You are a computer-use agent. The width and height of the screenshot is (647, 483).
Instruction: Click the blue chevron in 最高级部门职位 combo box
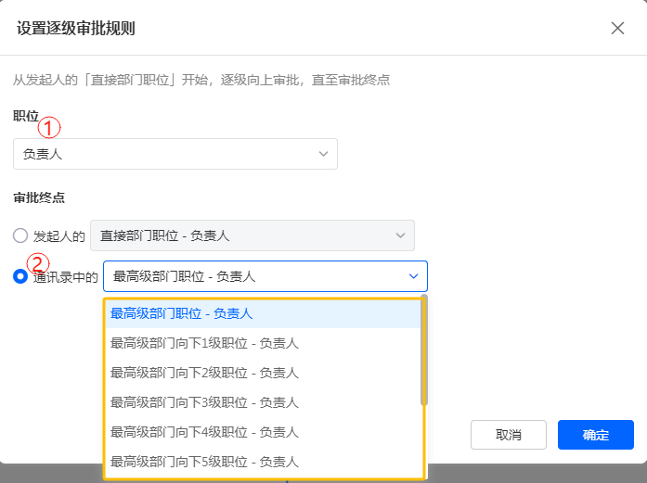click(x=413, y=276)
